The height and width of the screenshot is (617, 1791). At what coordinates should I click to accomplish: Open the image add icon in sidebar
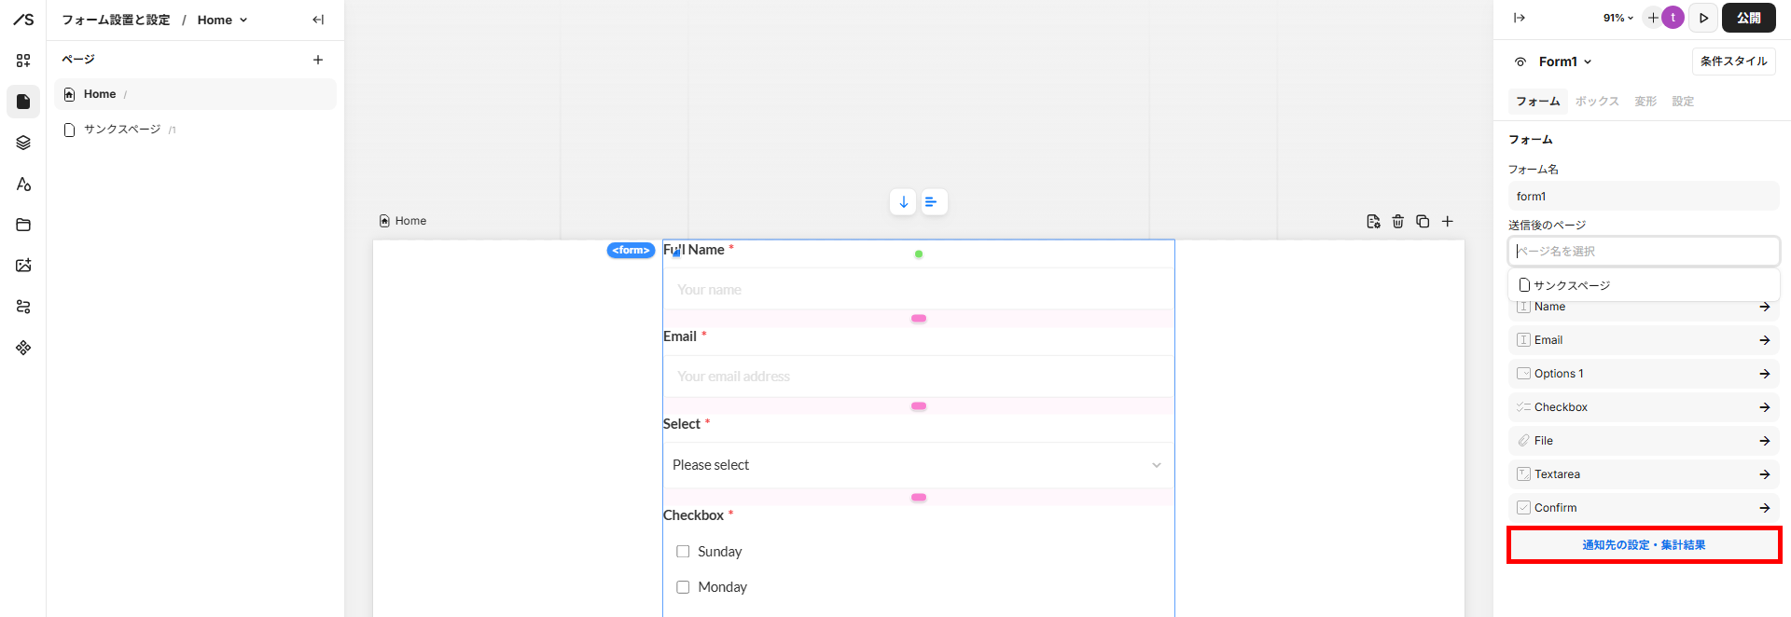23,266
